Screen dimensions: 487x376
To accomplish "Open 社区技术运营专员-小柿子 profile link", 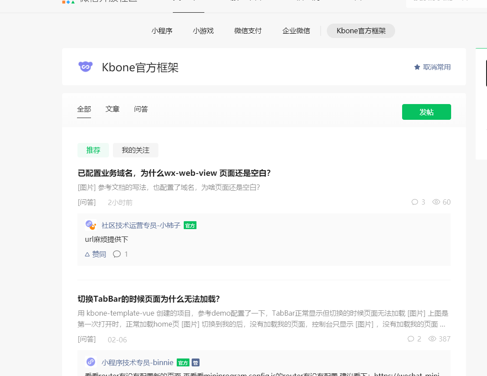I will (141, 225).
